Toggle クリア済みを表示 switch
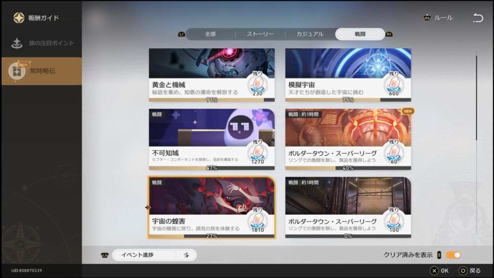 453,255
